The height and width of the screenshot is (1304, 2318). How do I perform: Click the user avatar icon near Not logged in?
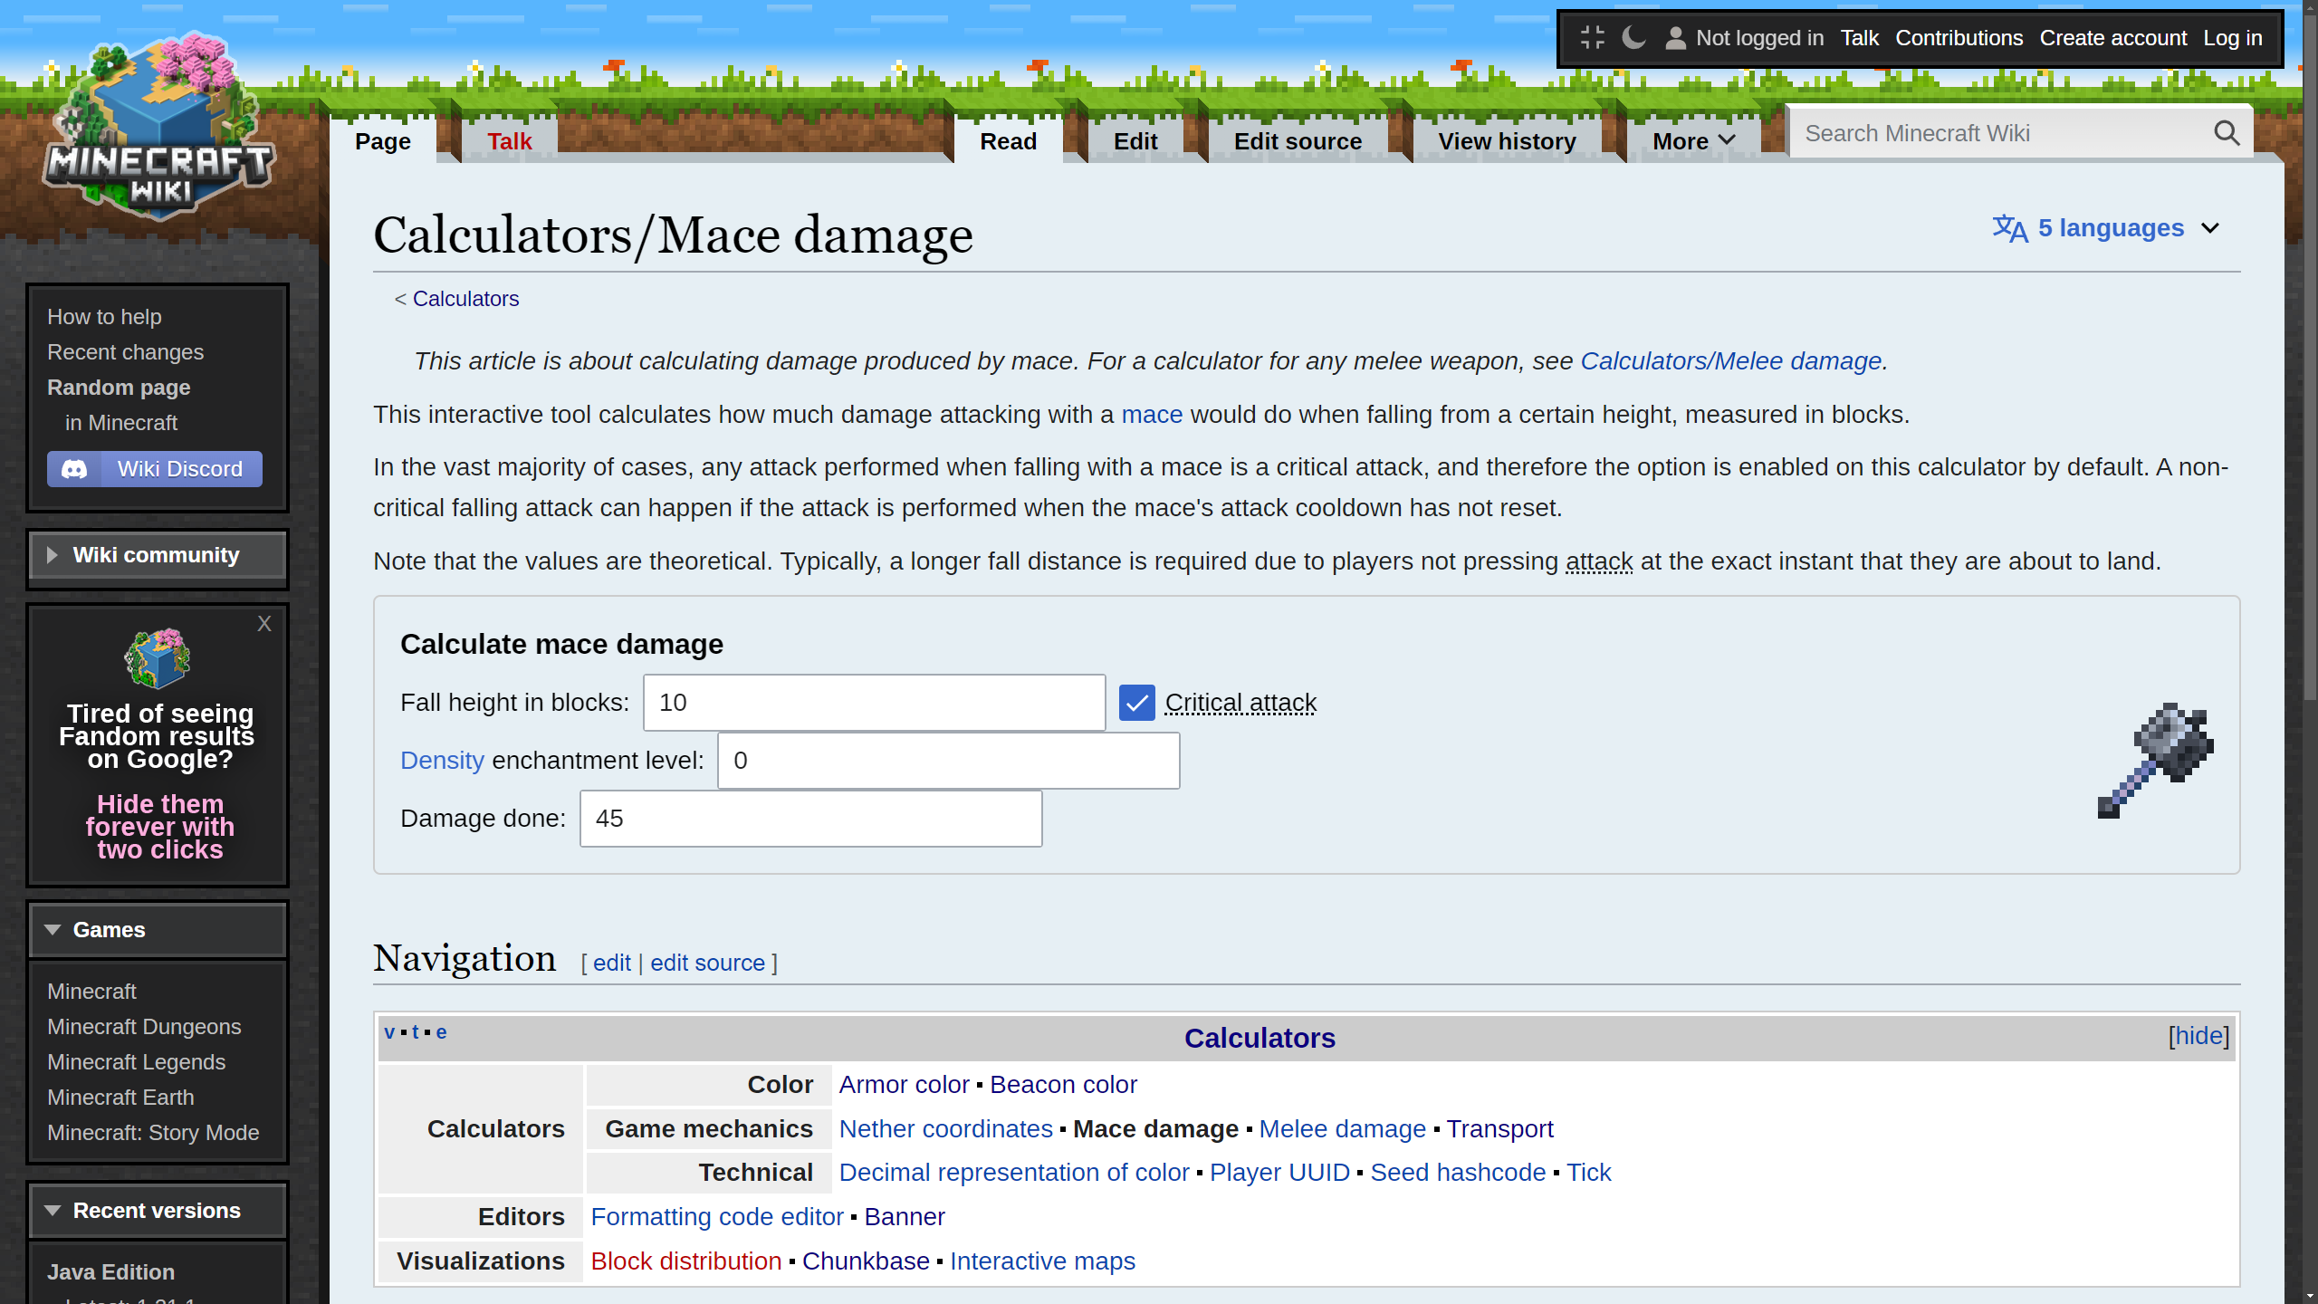point(1675,37)
